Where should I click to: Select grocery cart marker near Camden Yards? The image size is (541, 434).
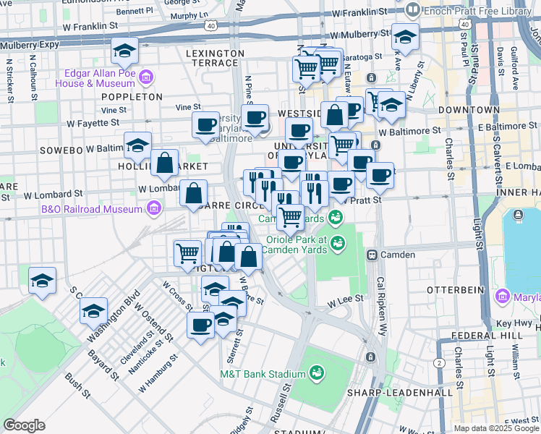coord(291,218)
